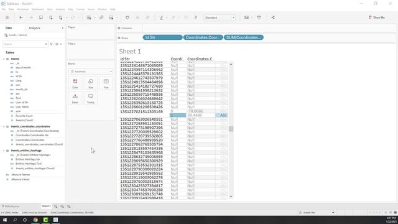Screen dimensions: 398x224
Task: Click the SUM(Coordinates.. pill on Rows
Action: click(x=244, y=37)
